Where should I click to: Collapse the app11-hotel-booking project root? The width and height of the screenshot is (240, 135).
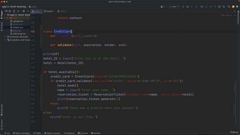5,15
